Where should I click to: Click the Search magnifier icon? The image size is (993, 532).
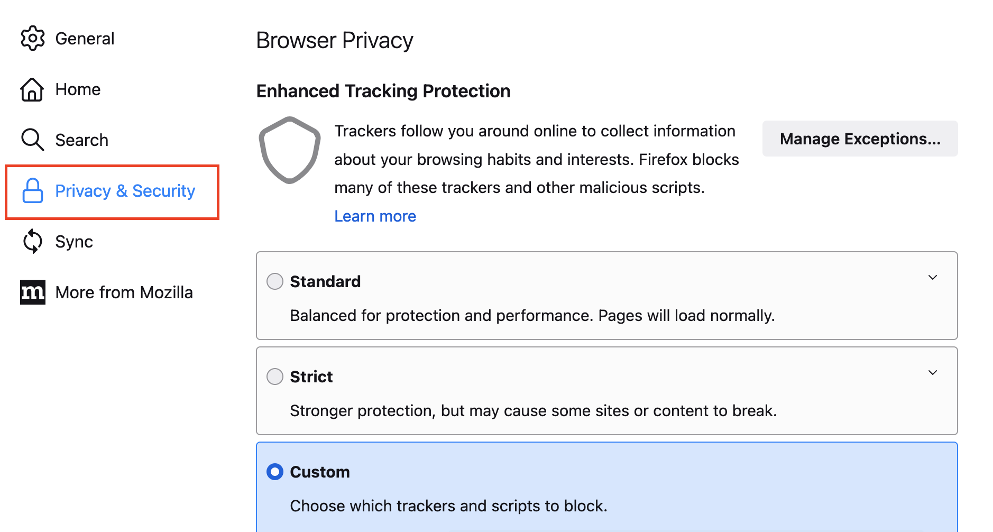point(32,140)
